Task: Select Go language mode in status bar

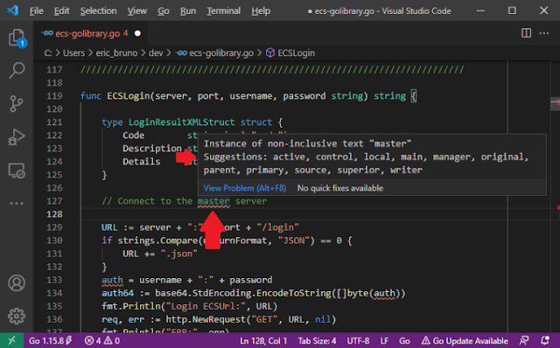Action: [x=404, y=341]
